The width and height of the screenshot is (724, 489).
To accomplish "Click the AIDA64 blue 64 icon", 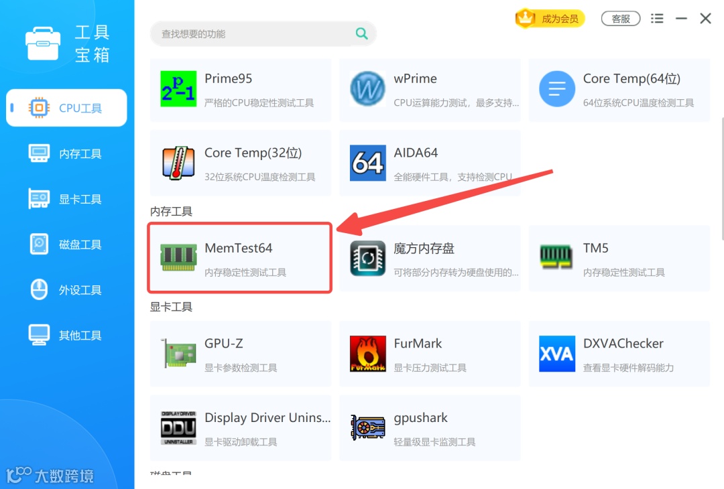I will (x=367, y=163).
